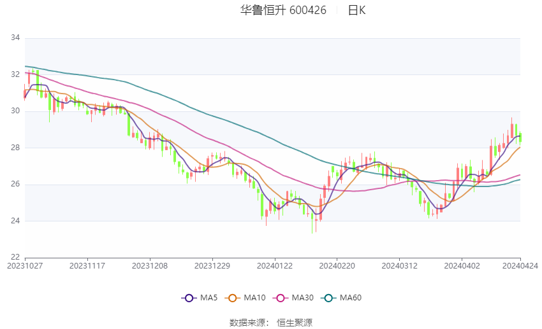Hide the MA5 series via its label
542x329 pixels.
click(x=209, y=298)
